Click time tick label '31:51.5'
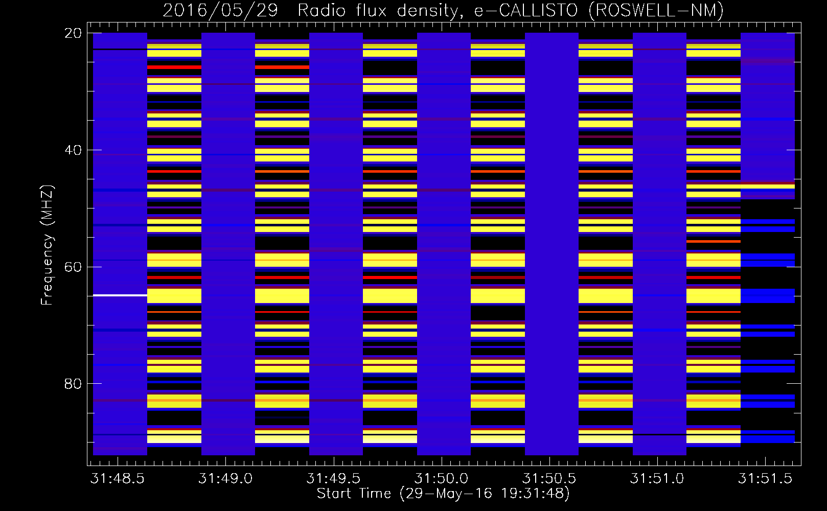 tap(765, 478)
